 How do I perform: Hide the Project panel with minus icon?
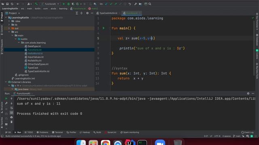click(x=92, y=13)
